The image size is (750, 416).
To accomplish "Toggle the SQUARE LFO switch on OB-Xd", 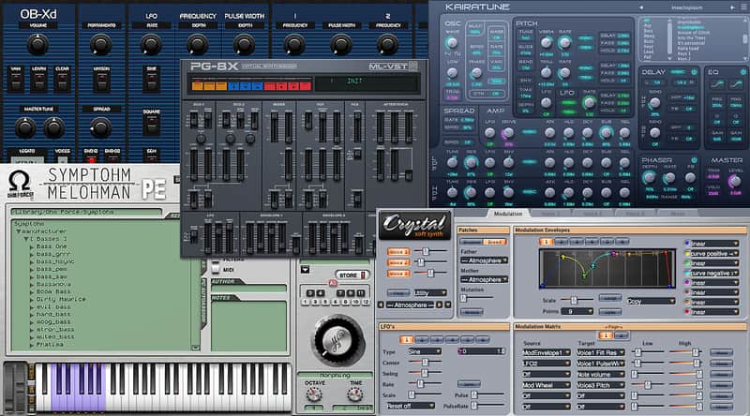I will click(151, 125).
